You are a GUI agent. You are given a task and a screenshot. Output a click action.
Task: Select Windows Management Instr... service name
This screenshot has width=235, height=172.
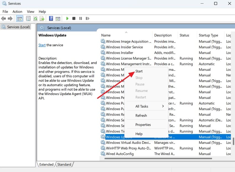pyautogui.click(x=129, y=64)
